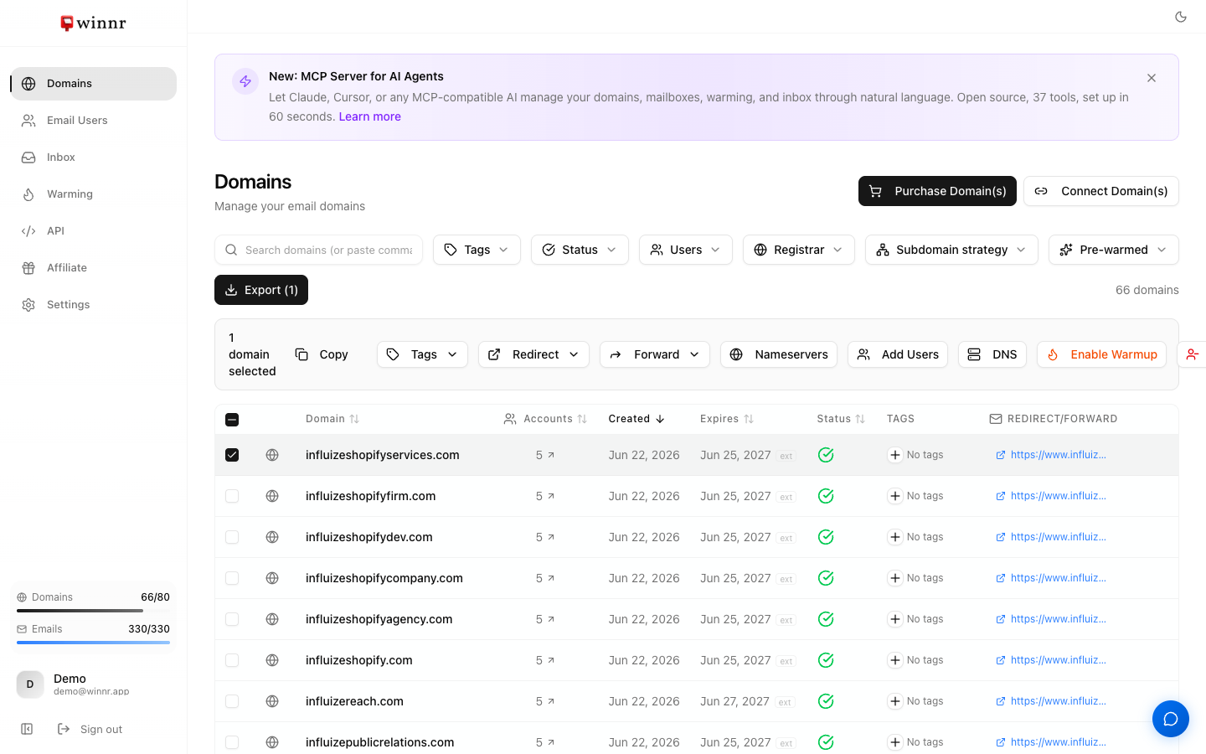Click status checkmark for influizereach.com
Image resolution: width=1206 pixels, height=754 pixels.
[826, 701]
